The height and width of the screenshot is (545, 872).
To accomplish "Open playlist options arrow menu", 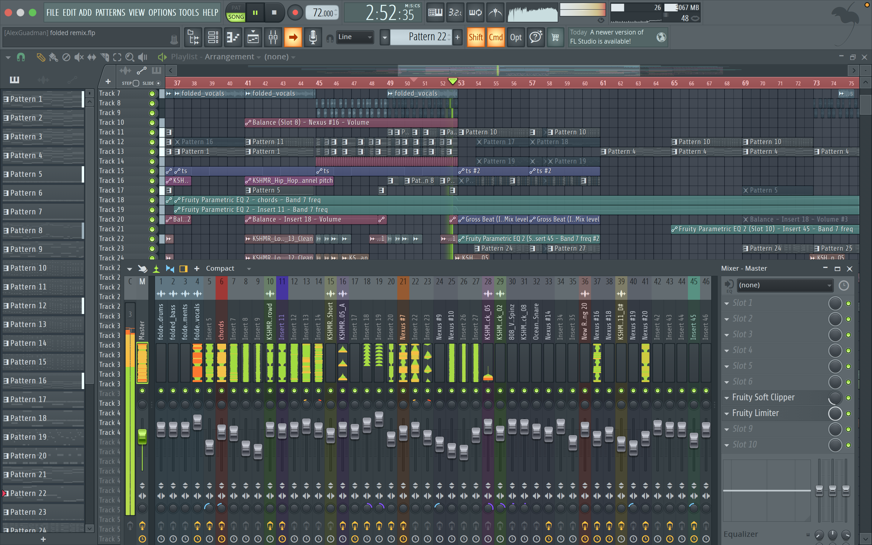I will (8, 57).
